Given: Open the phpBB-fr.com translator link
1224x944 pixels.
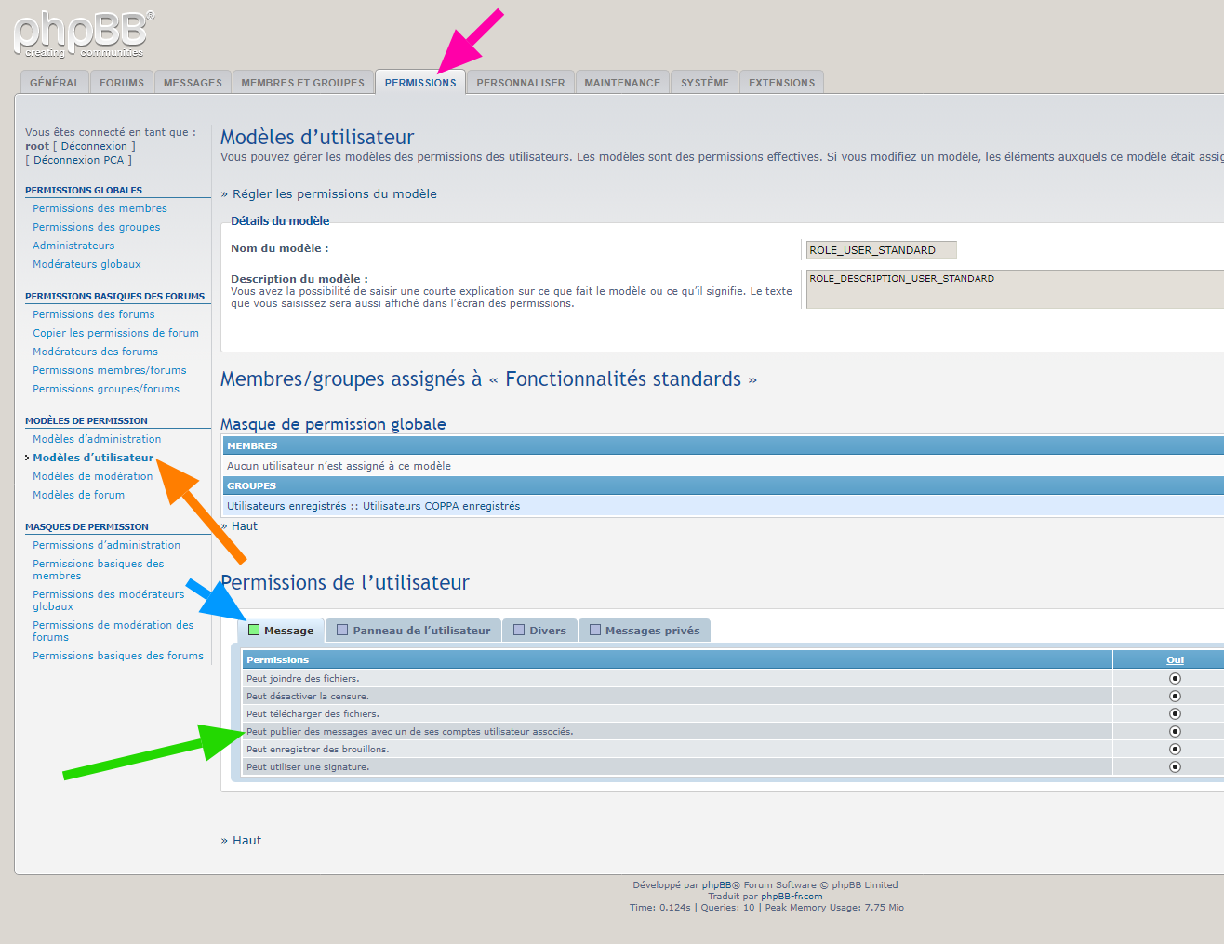Looking at the screenshot, I should [792, 897].
